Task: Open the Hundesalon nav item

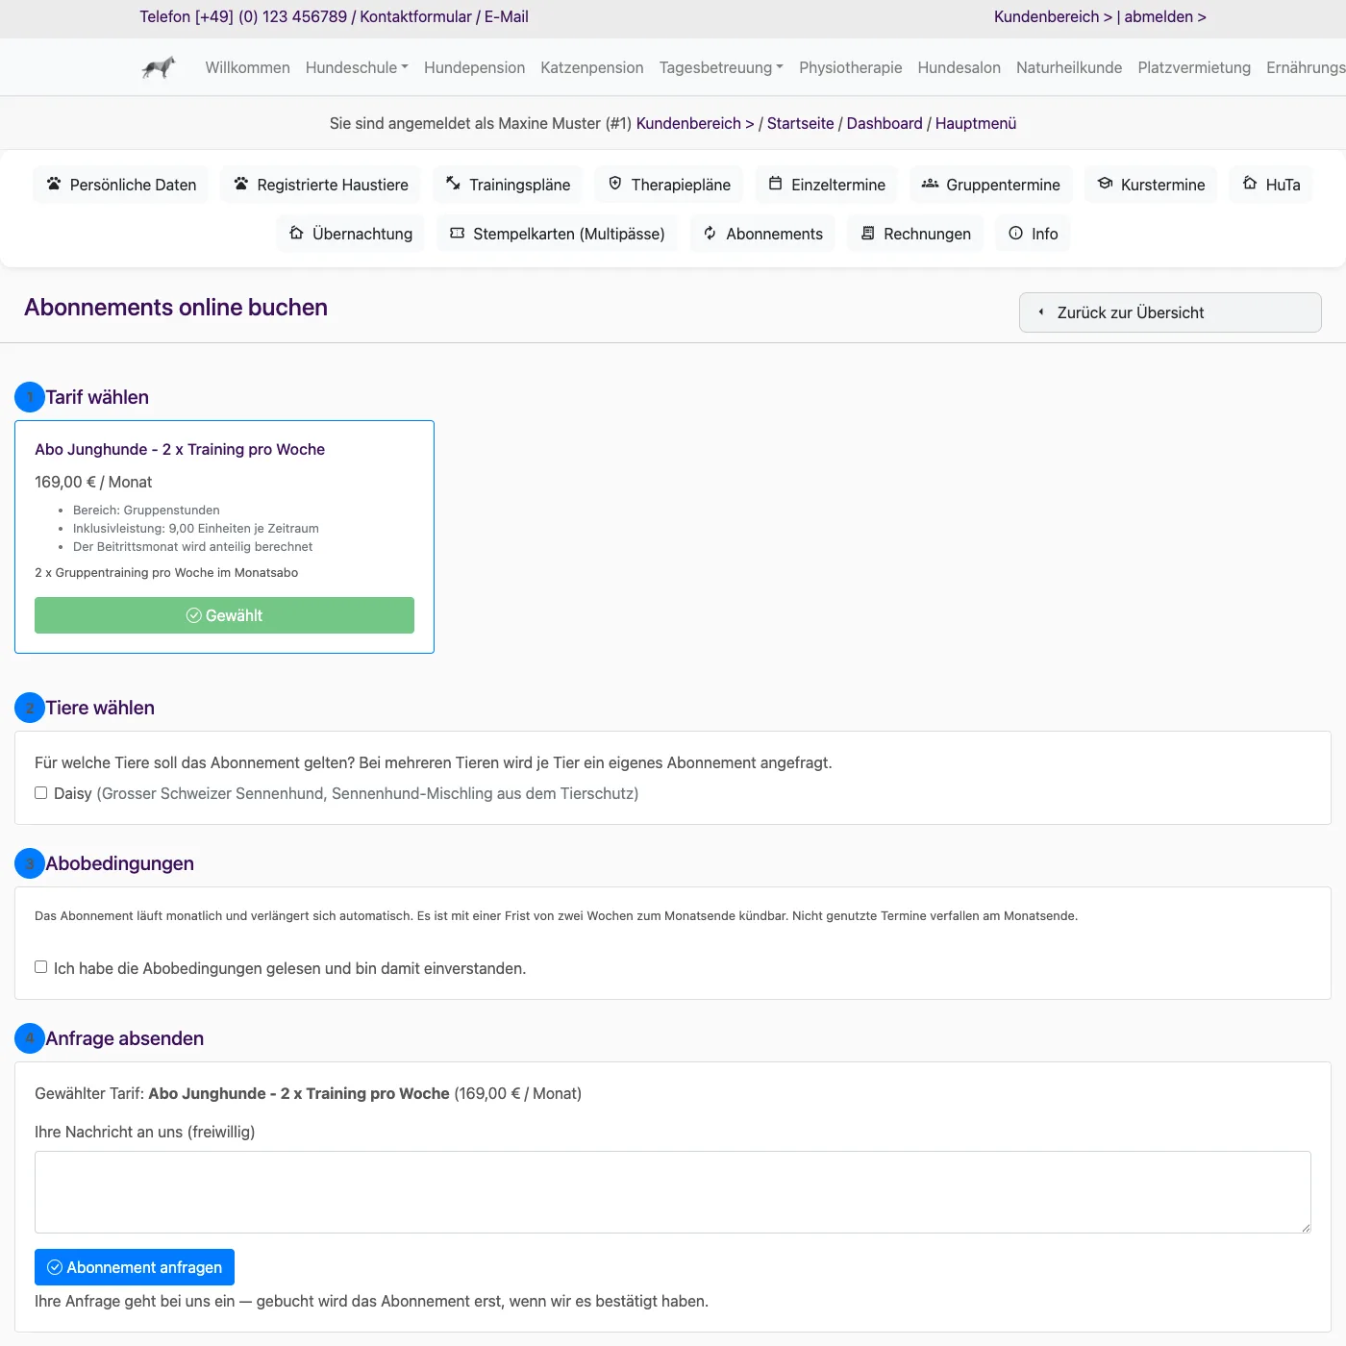Action: tap(959, 67)
